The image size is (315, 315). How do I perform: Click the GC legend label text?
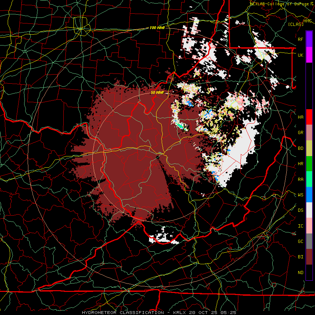301,241
